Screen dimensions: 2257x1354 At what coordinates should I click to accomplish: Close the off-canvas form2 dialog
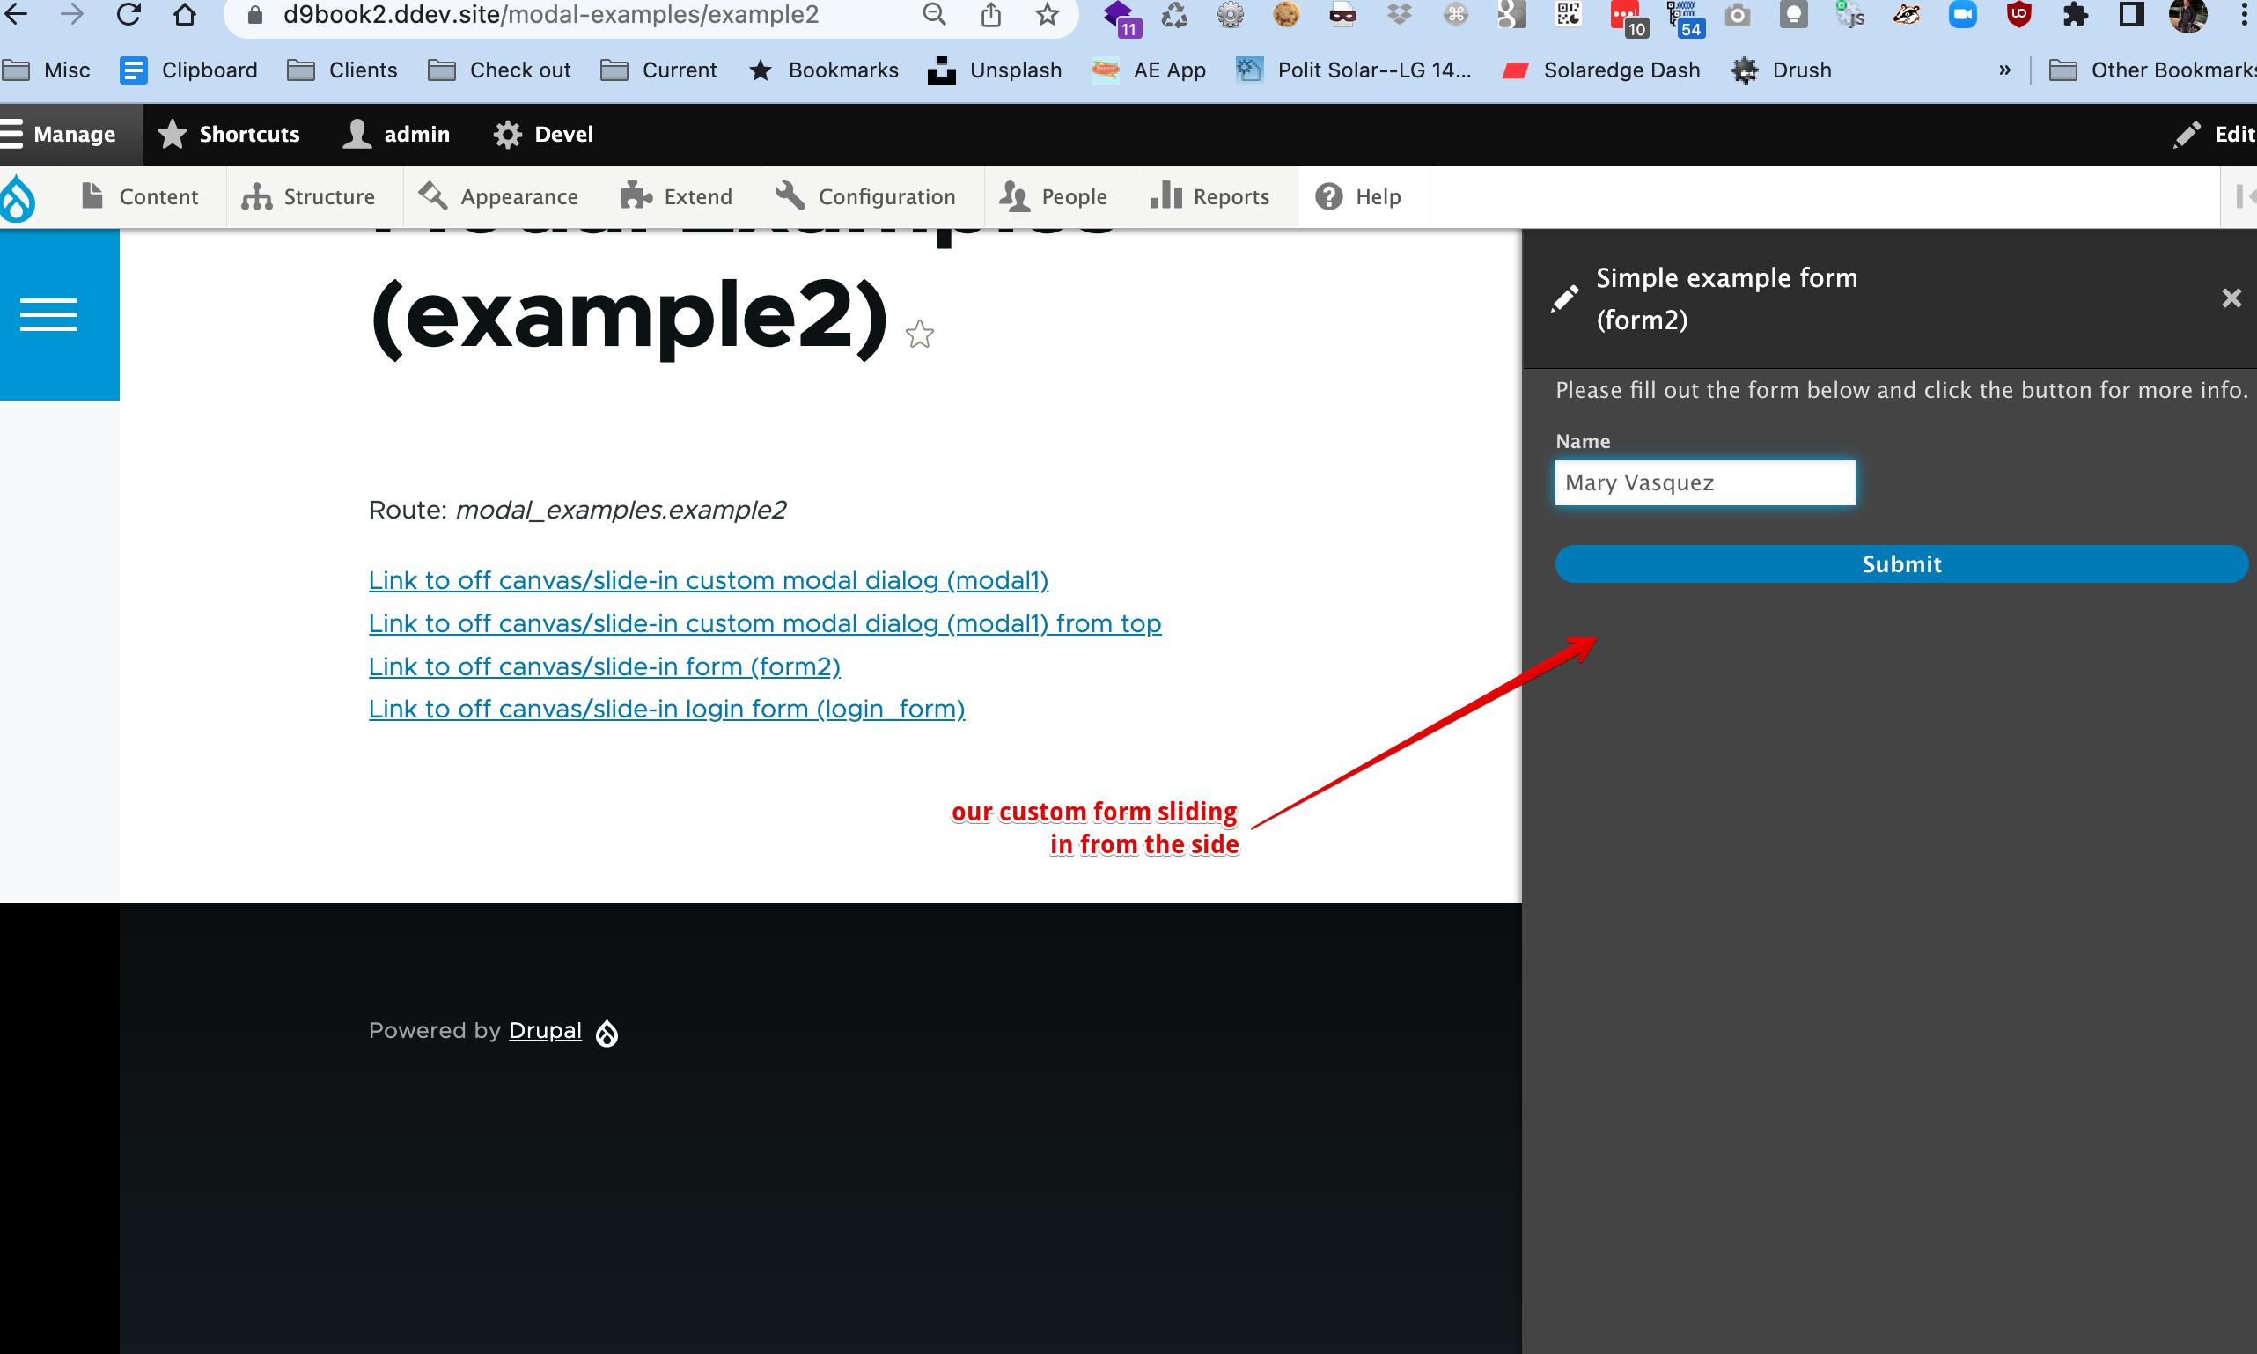click(x=2231, y=298)
